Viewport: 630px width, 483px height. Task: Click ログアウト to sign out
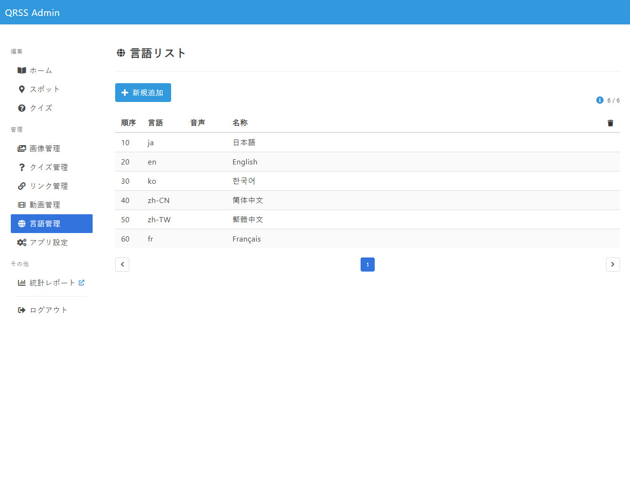pos(48,310)
